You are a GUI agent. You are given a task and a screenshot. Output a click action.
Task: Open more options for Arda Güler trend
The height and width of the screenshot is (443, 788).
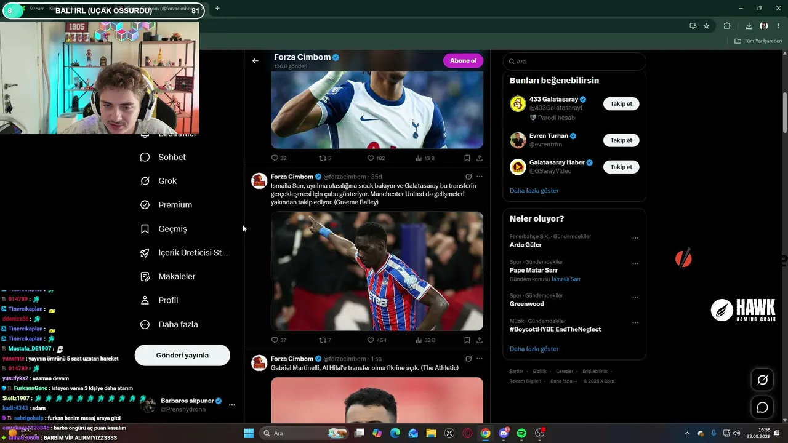point(635,238)
